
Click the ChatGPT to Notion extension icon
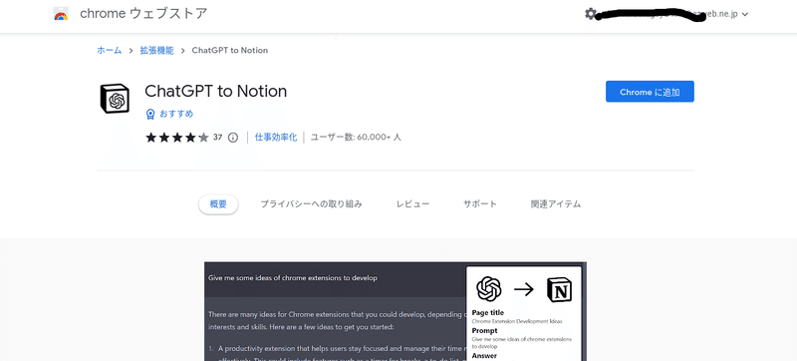115,99
